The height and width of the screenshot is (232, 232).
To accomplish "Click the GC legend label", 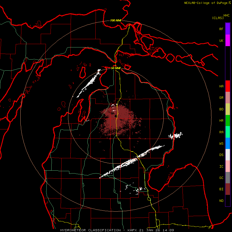I will (221, 178).
